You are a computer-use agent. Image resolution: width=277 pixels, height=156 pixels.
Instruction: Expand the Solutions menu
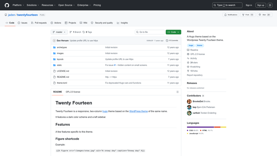(x=33, y=5)
